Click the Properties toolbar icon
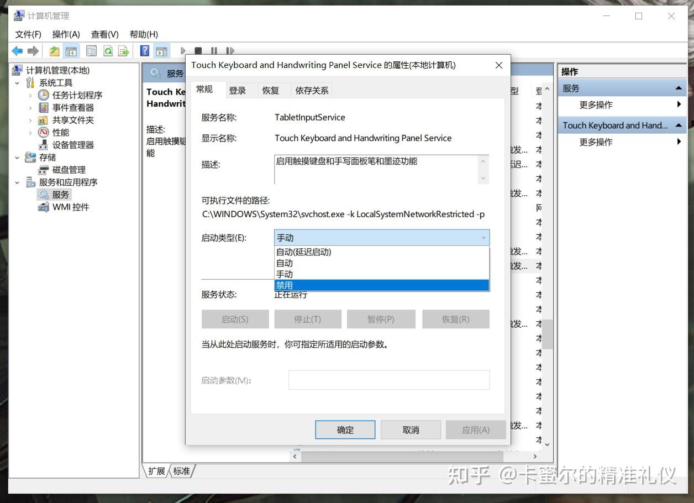The image size is (694, 503). 91,51
